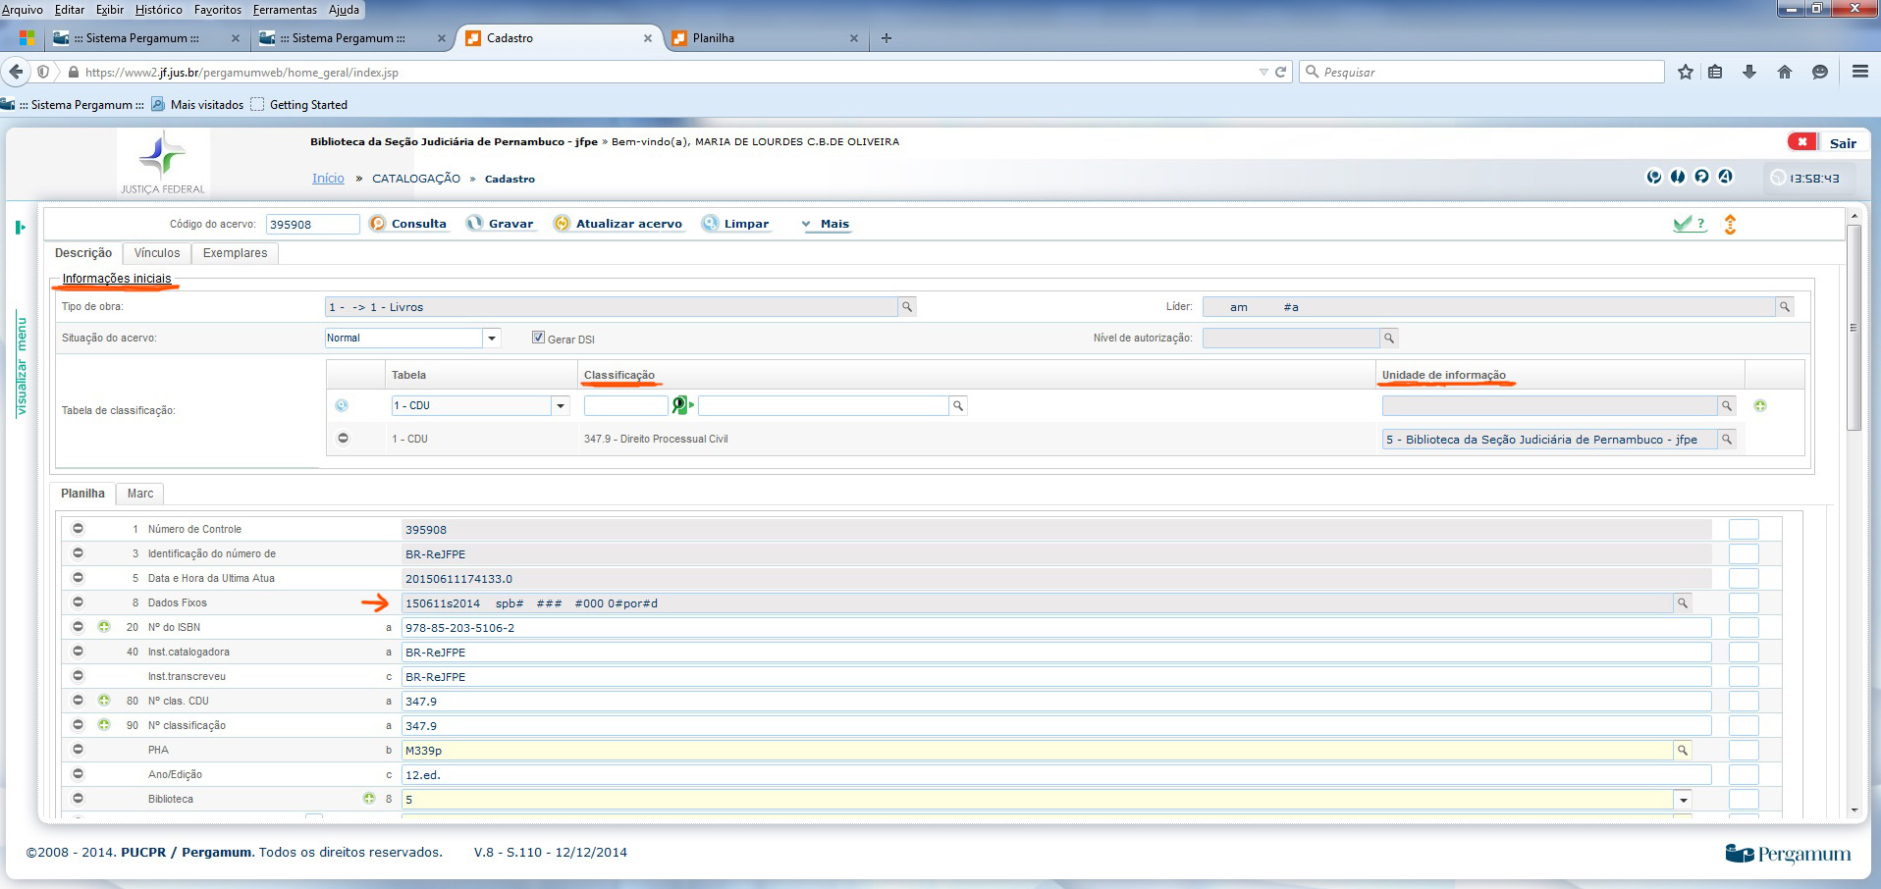This screenshot has width=1881, height=889.
Task: Click the Código do acervo input field
Action: 312,225
